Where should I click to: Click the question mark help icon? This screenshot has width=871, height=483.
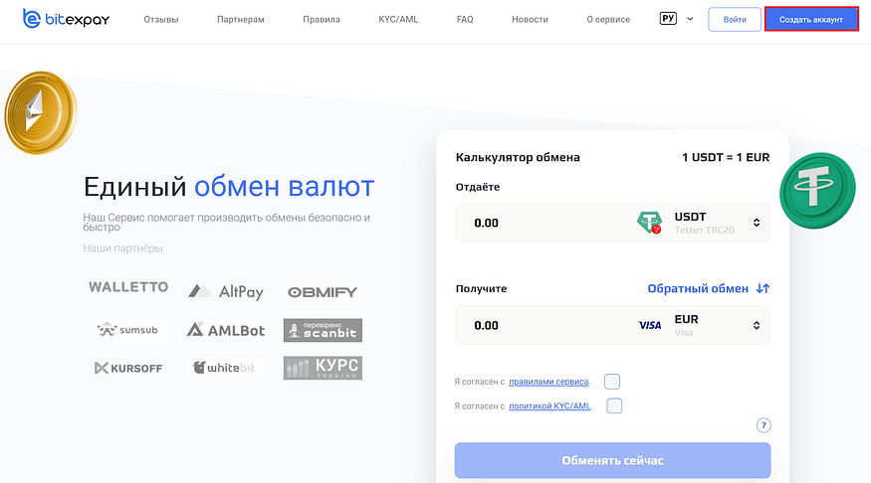(x=763, y=425)
